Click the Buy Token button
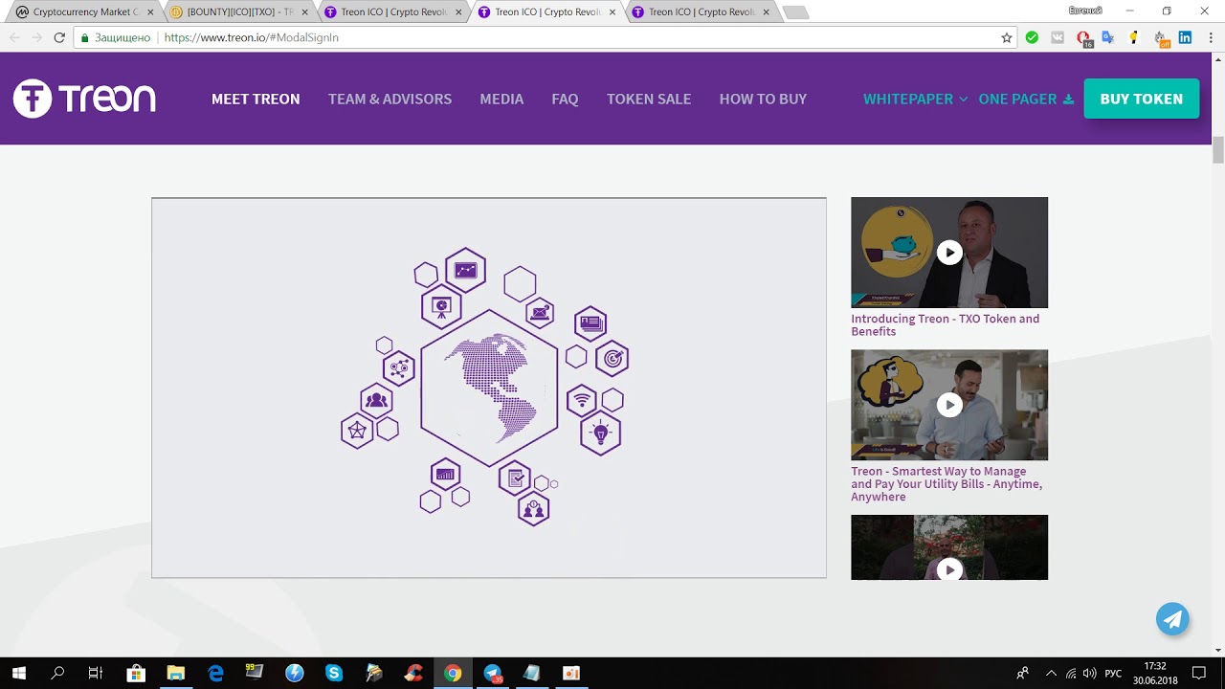This screenshot has height=689, width=1225. tap(1141, 99)
